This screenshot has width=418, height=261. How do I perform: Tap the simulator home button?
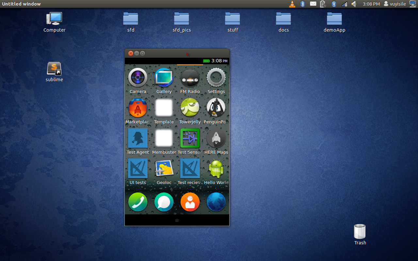[177, 220]
